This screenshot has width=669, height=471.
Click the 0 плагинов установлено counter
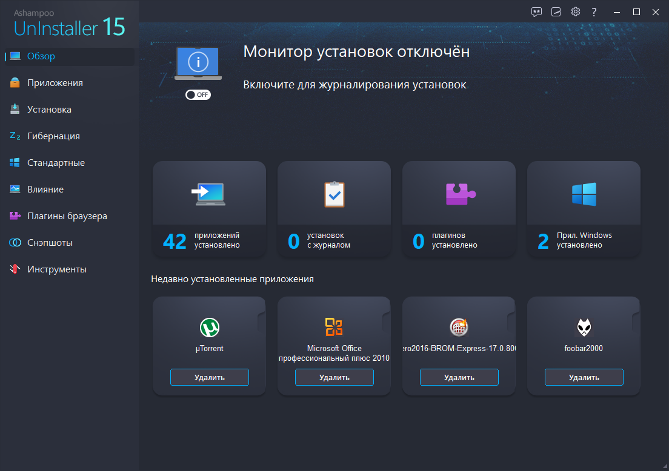click(x=445, y=240)
